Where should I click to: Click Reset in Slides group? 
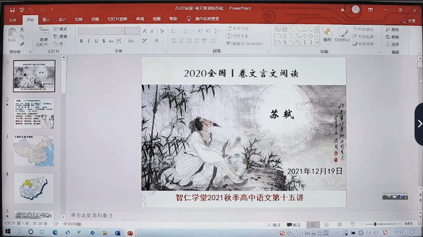[x=61, y=36]
